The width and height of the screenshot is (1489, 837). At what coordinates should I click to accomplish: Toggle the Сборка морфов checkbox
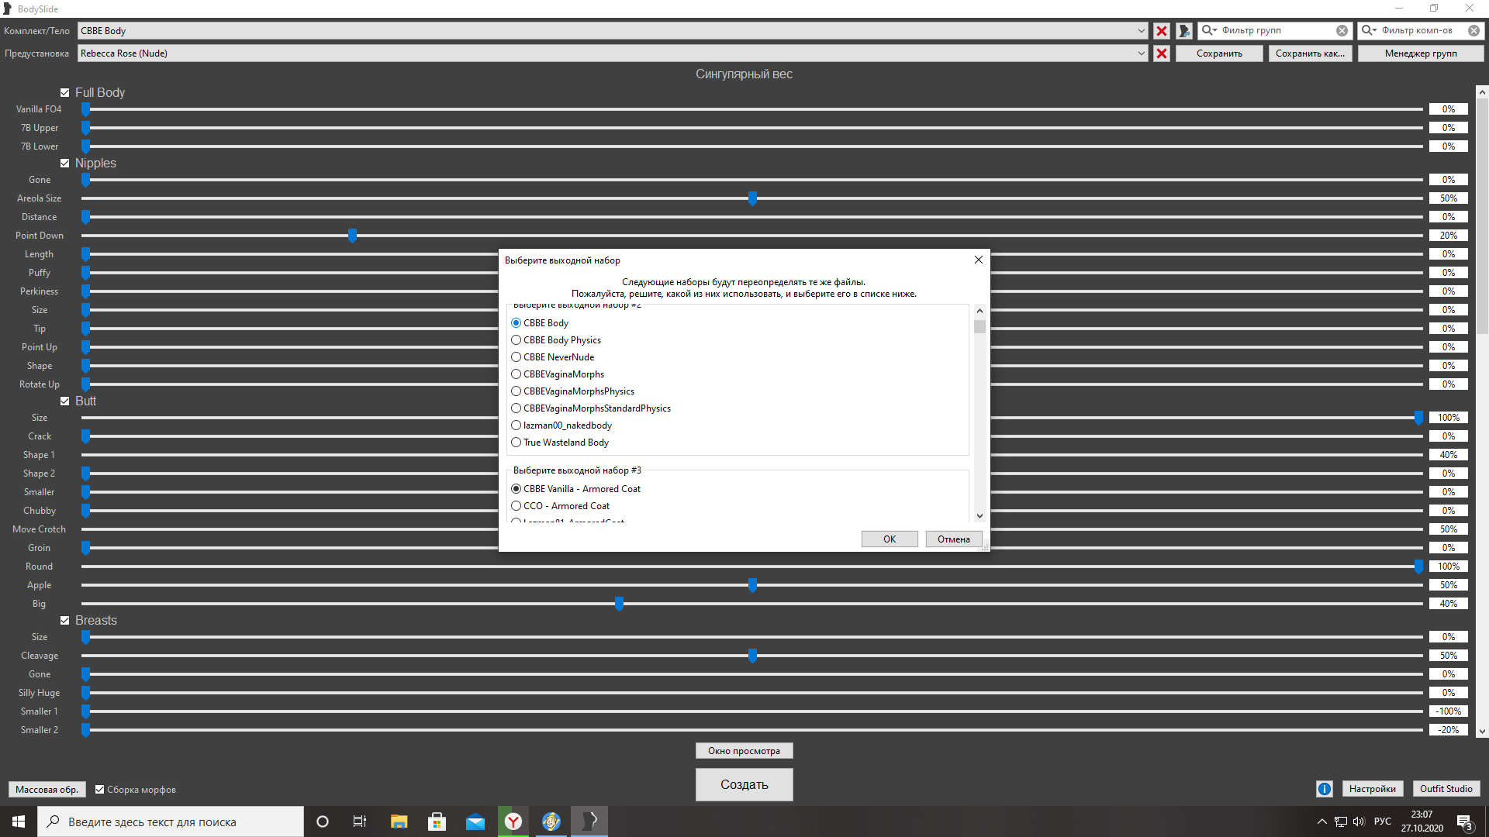click(100, 790)
